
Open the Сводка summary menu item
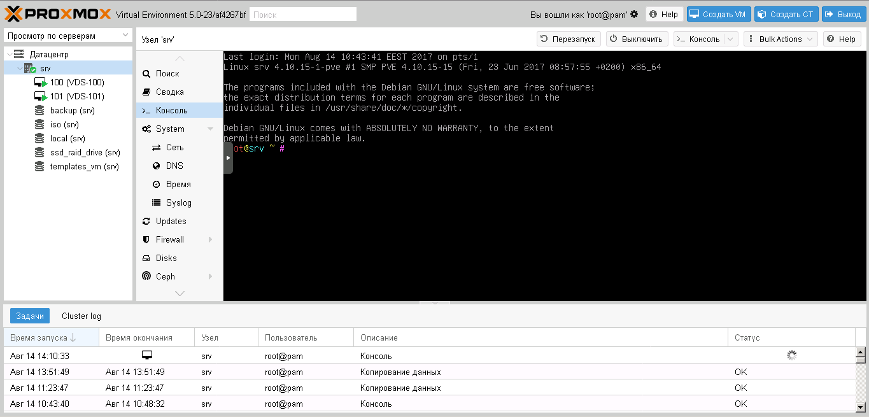click(x=180, y=92)
